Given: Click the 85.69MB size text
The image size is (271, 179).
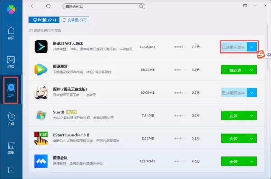Looking at the screenshot, I should point(148,92).
